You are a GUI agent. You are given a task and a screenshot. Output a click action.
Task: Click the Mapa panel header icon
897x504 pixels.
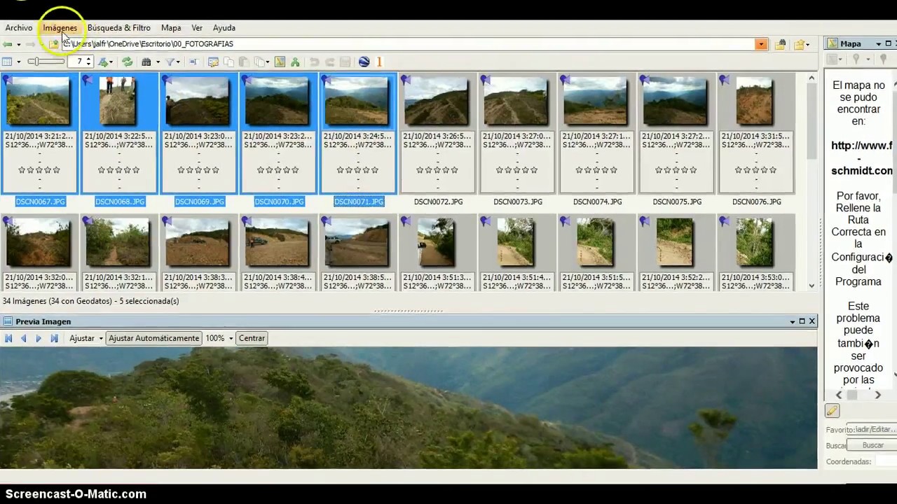tap(833, 43)
